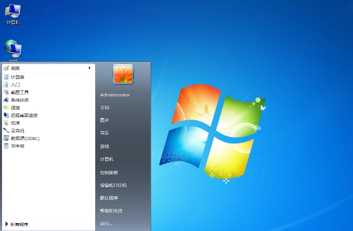Screen dimensions: 353x231
Task: Open 默认程序 Default Programs
Action: [x=109, y=198]
